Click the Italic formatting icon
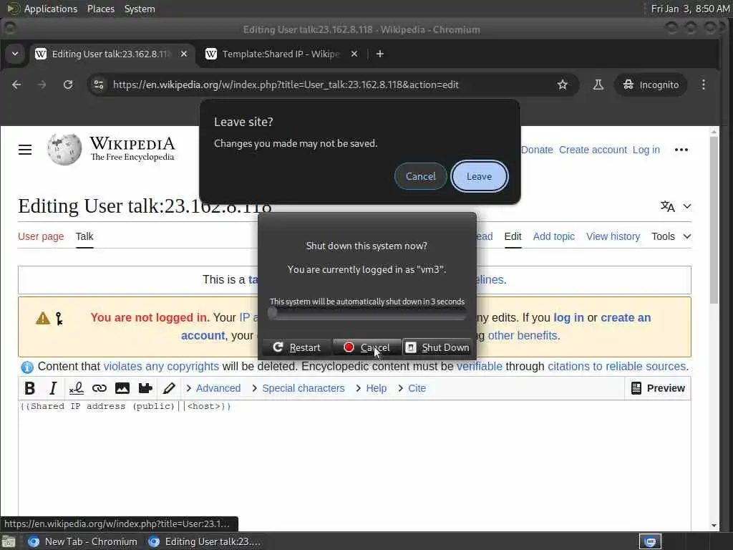733x550 pixels. point(53,388)
